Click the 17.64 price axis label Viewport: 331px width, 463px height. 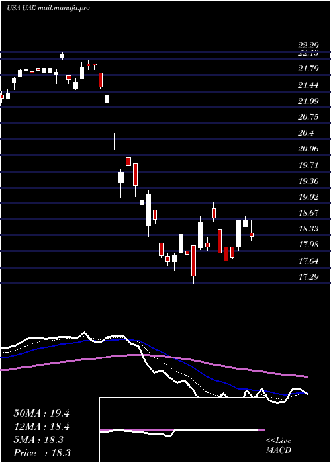tap(308, 261)
